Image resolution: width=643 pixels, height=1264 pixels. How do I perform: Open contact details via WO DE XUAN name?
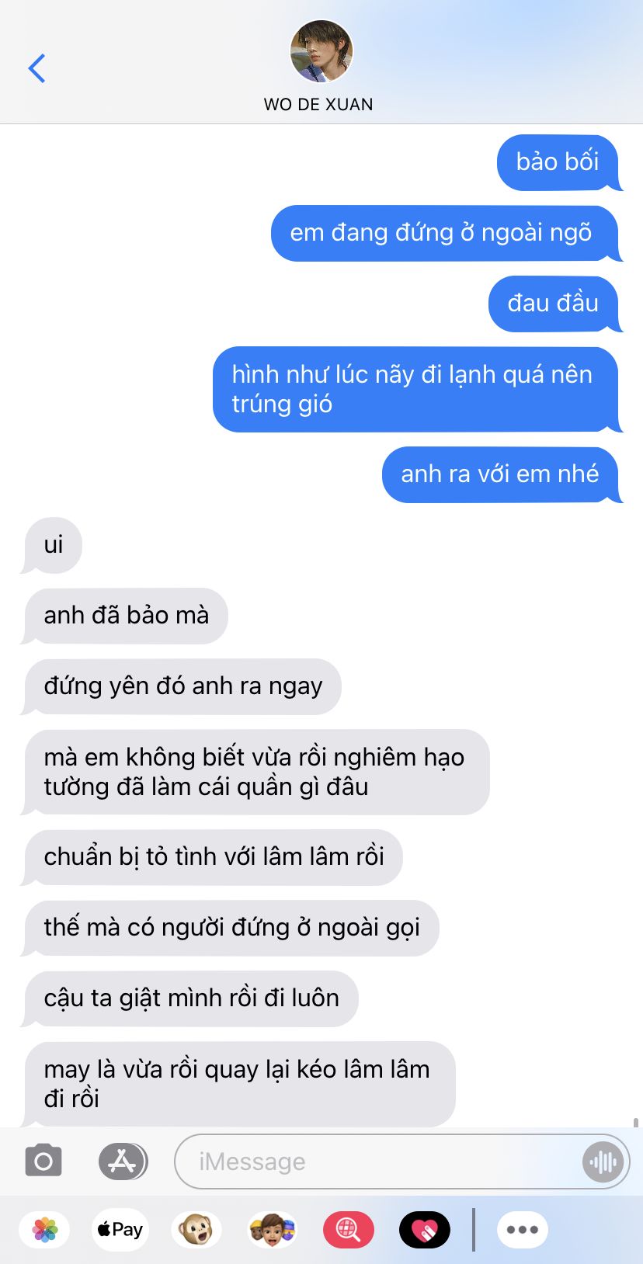[318, 105]
